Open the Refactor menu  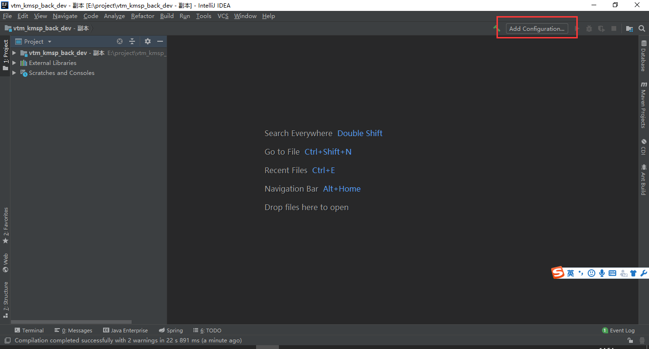point(143,16)
